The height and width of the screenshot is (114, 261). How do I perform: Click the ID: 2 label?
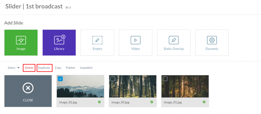coord(68,7)
